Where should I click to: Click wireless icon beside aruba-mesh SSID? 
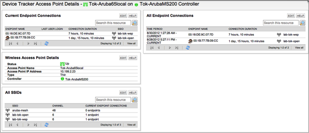click(8, 110)
